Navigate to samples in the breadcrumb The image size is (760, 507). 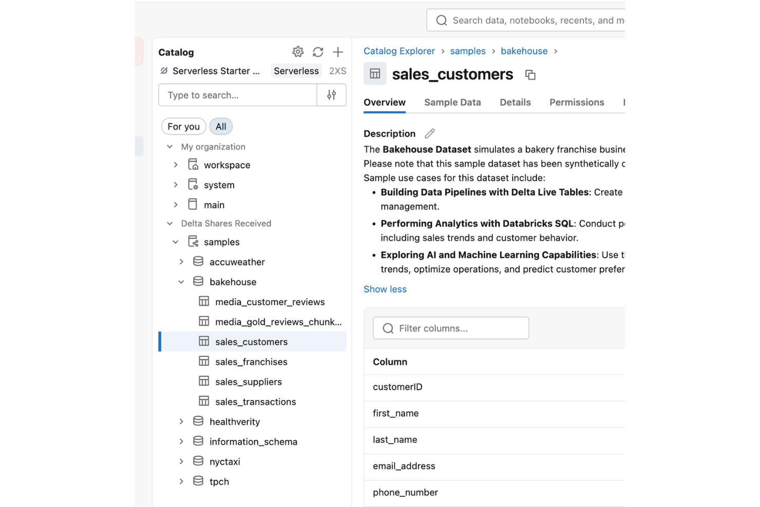click(x=467, y=51)
